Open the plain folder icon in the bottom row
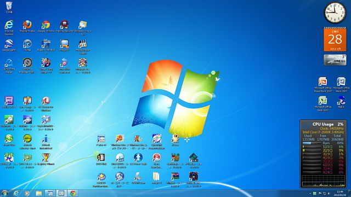Image resolution: width=351 pixels, height=197 pixels. [156, 178]
